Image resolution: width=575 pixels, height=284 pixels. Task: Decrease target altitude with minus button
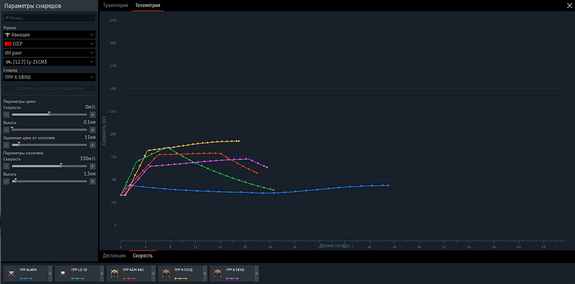(6, 130)
